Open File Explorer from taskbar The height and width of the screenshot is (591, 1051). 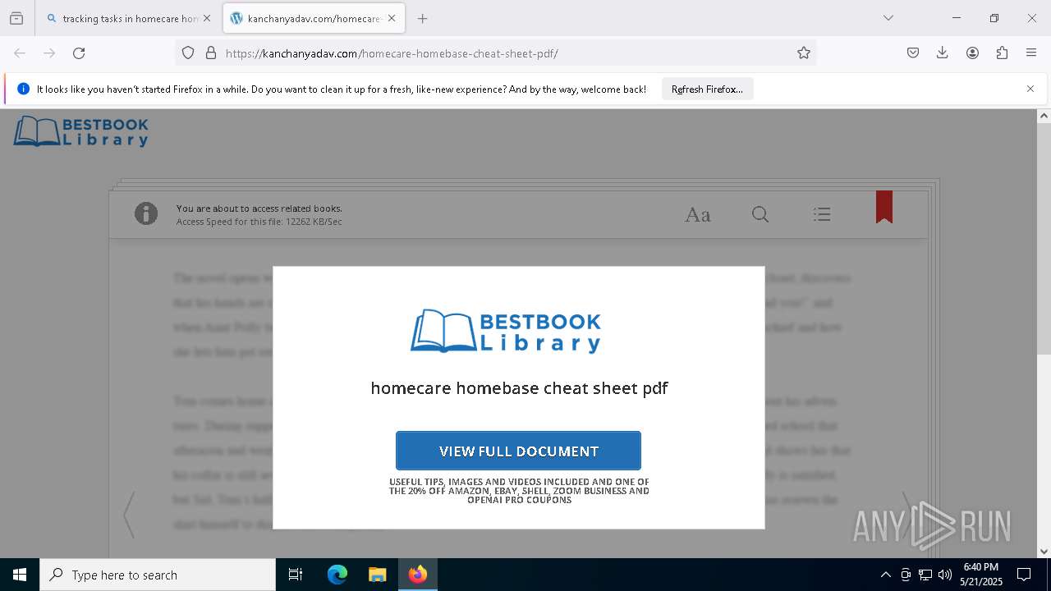click(377, 575)
